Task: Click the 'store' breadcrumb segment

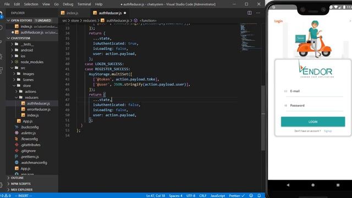Action: (x=75, y=21)
